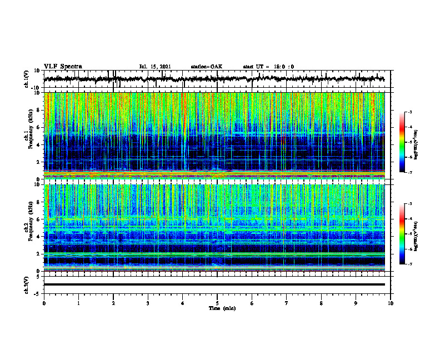Select the date text "Jul 15, 2021"

[x=155, y=67]
